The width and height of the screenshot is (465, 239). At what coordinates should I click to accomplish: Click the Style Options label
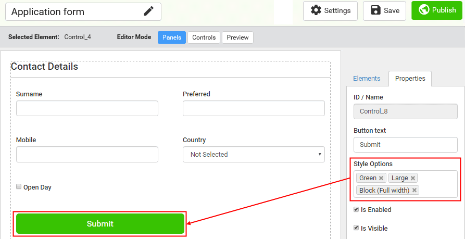[x=373, y=163]
